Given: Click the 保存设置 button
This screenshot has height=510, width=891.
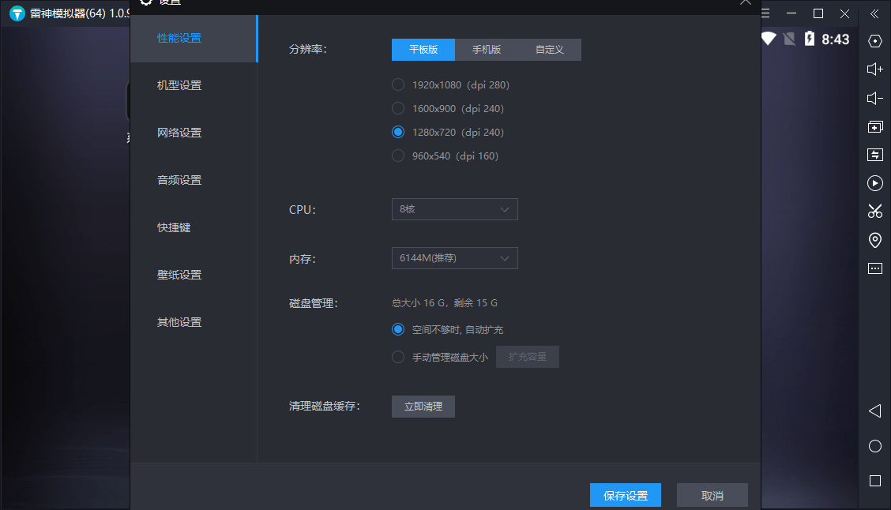Looking at the screenshot, I should point(625,496).
